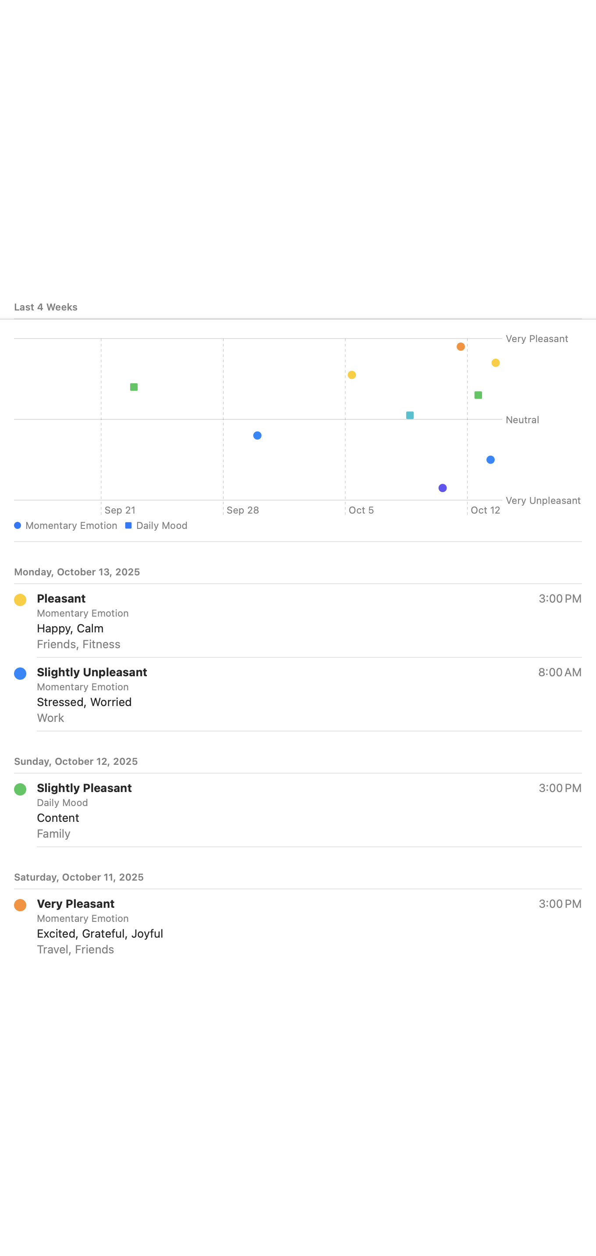Click the purple point near Very Unpleasant

443,488
